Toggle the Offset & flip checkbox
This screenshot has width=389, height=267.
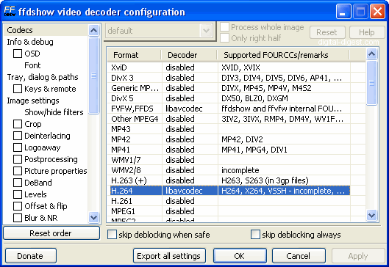[18, 206]
